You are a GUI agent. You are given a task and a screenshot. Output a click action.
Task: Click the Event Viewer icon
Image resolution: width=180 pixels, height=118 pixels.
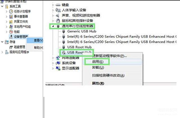tap(11, 17)
